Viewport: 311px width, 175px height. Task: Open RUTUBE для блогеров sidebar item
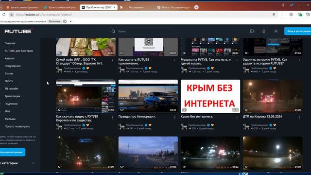[x=18, y=51]
